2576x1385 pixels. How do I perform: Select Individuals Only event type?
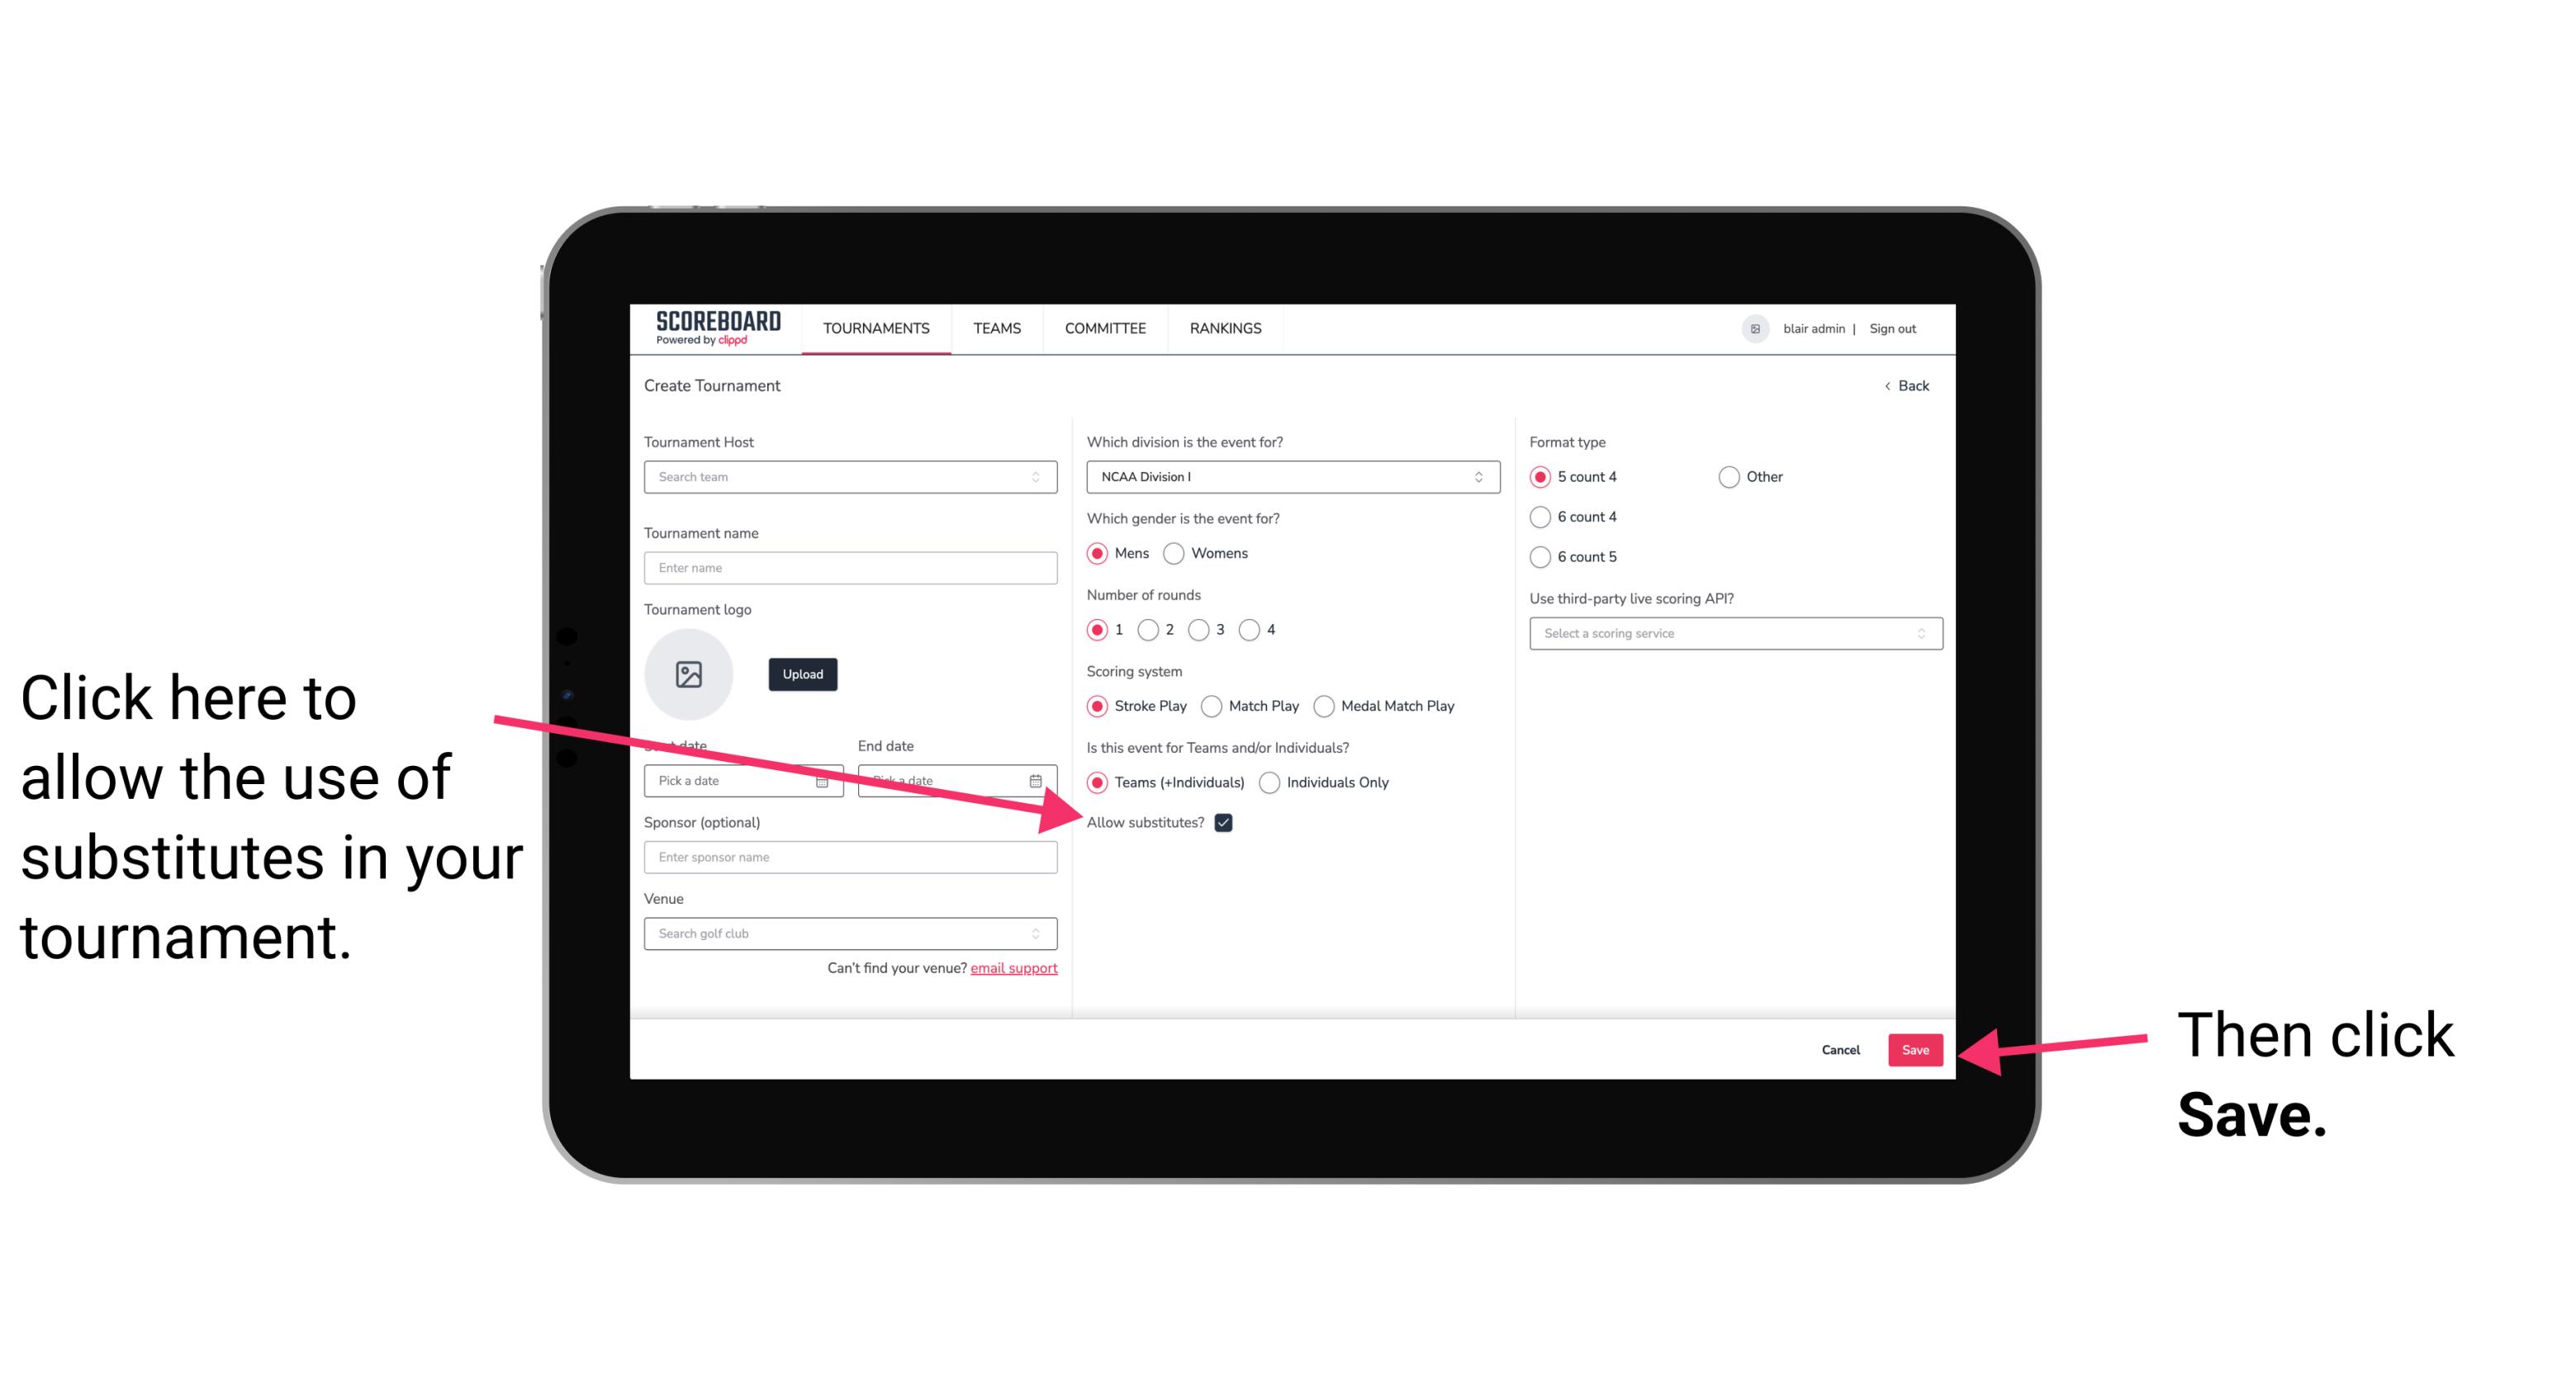click(1268, 783)
